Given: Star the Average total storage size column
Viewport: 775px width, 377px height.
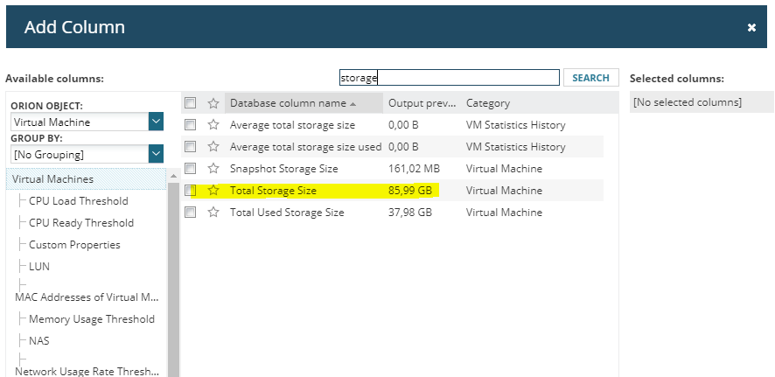Looking at the screenshot, I should click(213, 124).
